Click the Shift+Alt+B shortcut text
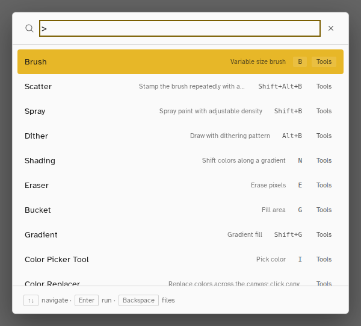This screenshot has height=326, width=361. pos(280,86)
